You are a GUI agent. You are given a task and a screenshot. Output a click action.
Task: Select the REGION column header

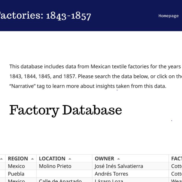(x=18, y=159)
